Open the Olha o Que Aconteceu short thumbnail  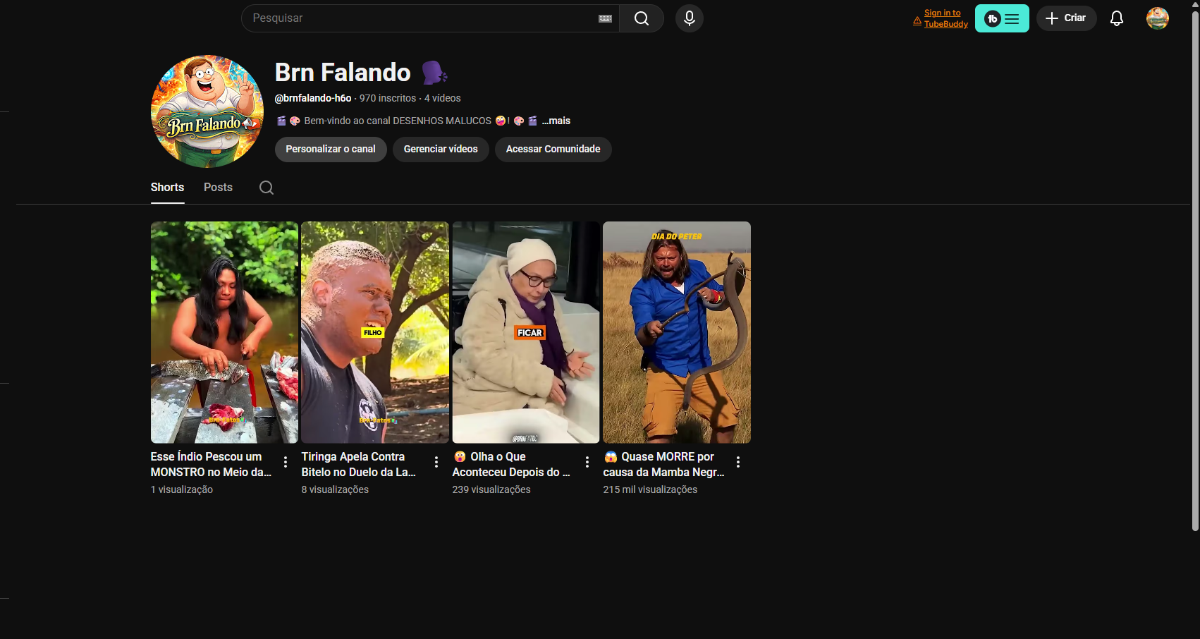[x=526, y=332]
